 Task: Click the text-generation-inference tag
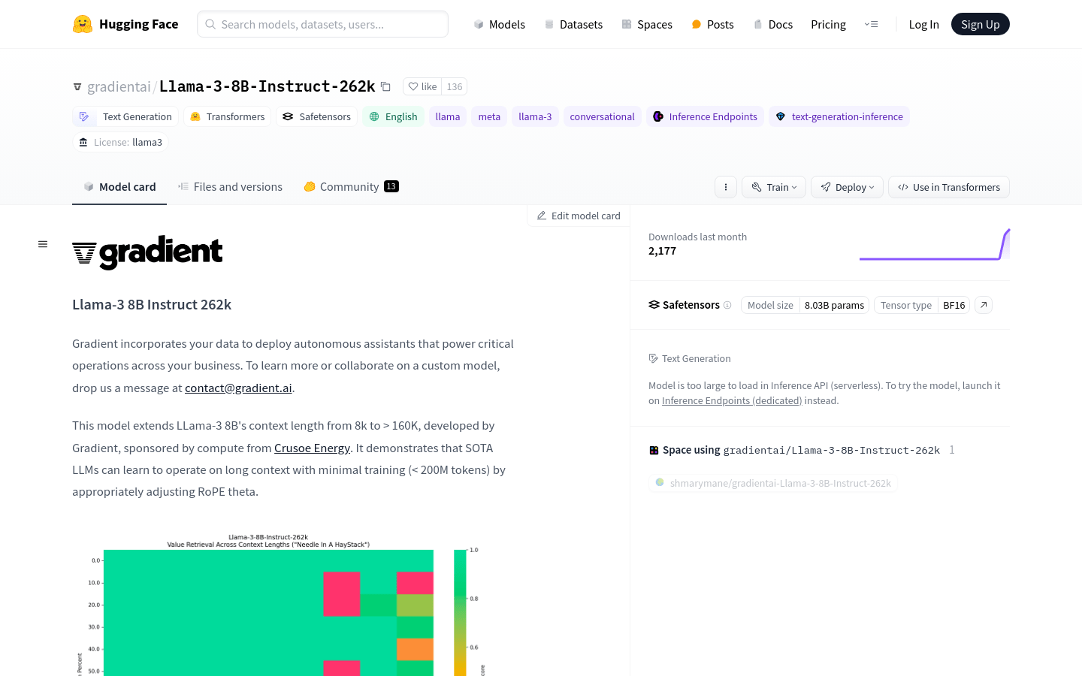point(839,116)
